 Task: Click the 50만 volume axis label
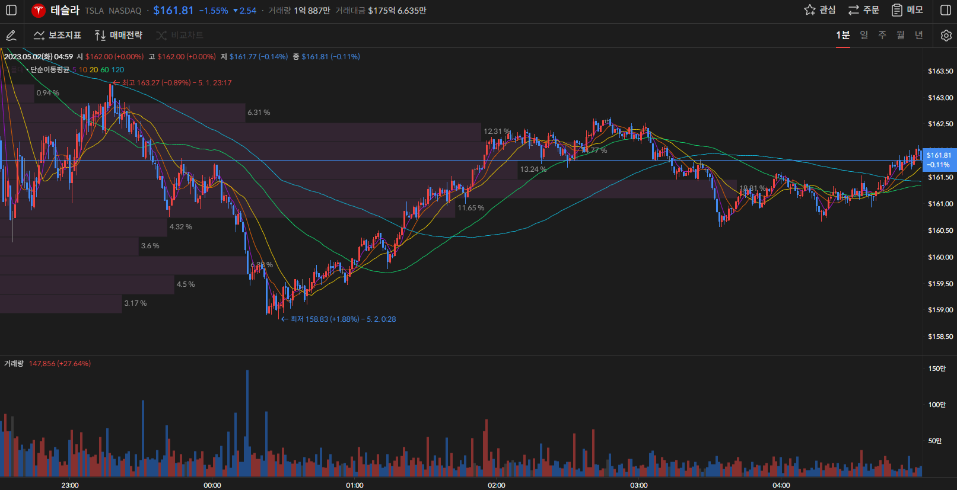coord(935,441)
